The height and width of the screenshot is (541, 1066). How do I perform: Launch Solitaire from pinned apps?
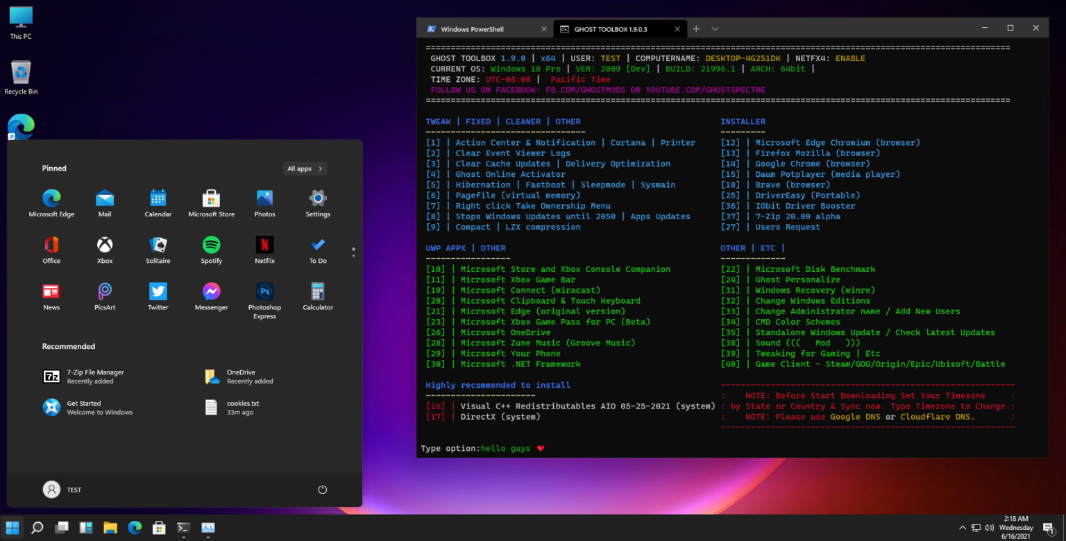click(x=158, y=250)
